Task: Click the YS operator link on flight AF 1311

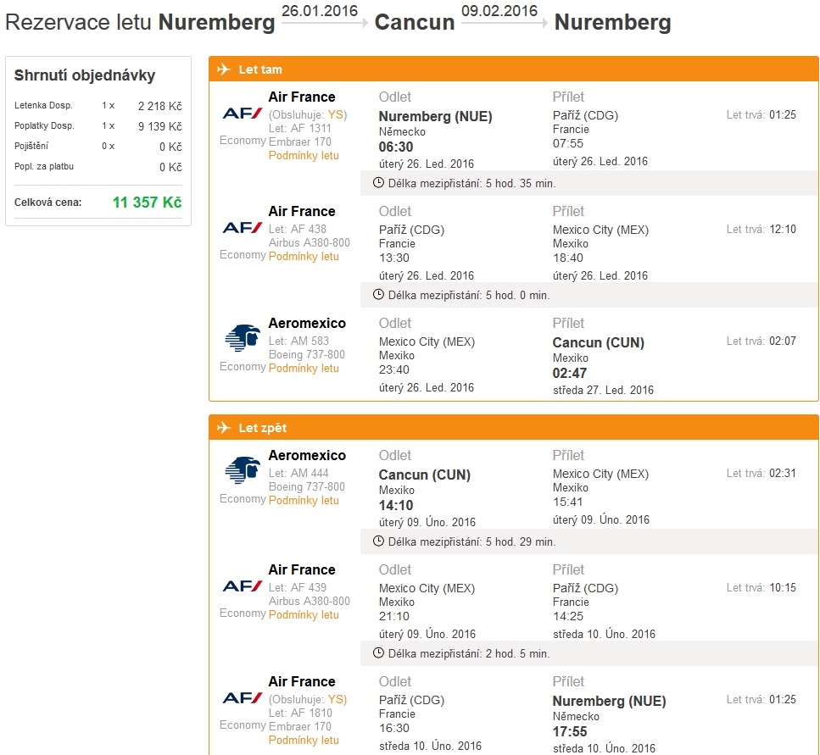Action: [335, 114]
